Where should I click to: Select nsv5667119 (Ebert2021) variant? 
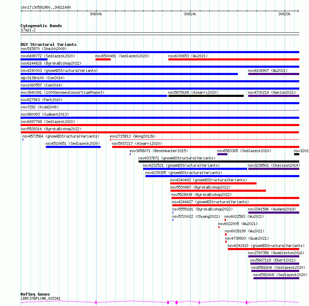(275, 264)
